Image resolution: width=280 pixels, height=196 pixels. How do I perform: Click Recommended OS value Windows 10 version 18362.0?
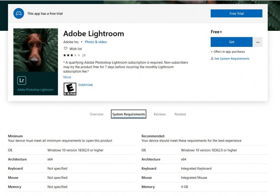[x=209, y=150]
